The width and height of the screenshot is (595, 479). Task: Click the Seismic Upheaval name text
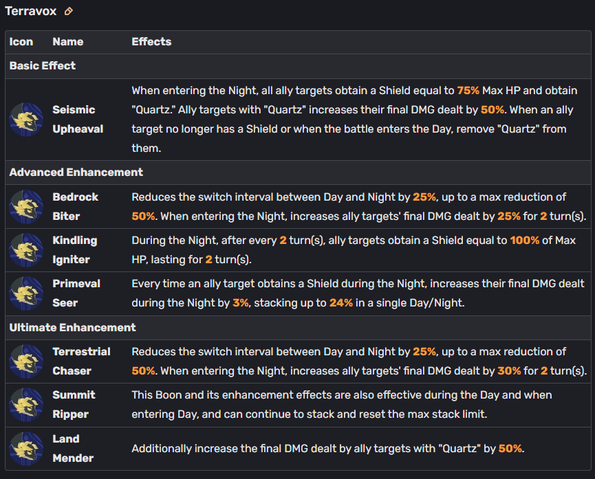point(78,120)
